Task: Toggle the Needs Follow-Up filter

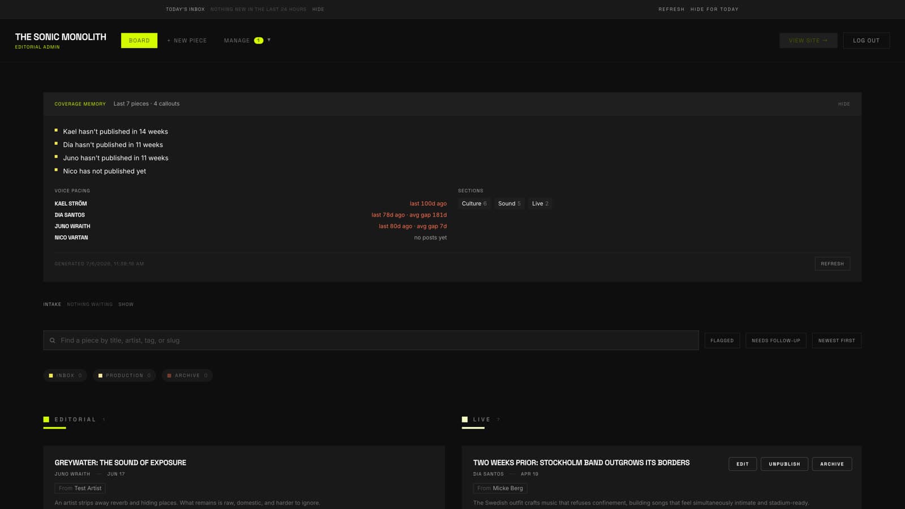Action: click(776, 340)
